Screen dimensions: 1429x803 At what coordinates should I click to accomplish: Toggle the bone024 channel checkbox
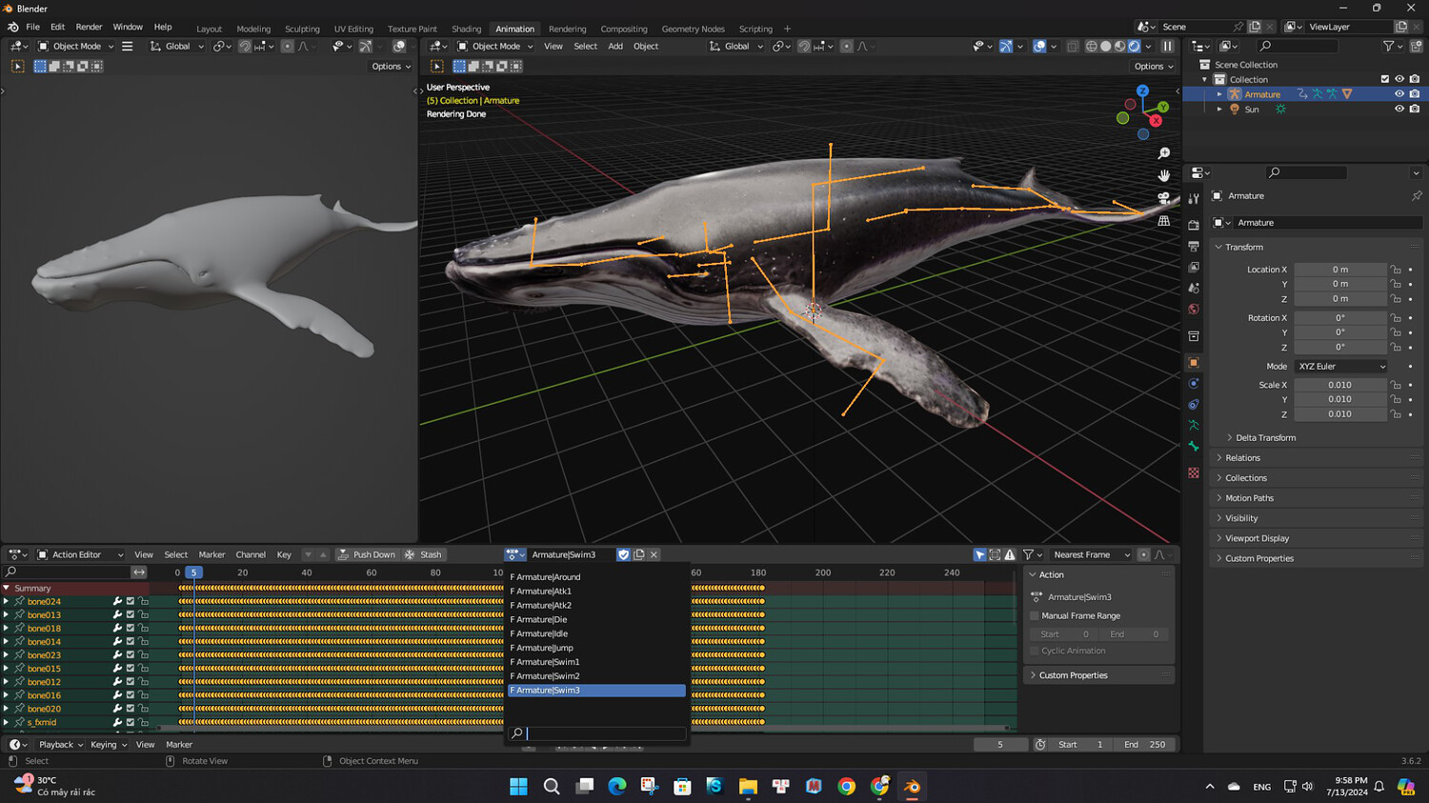click(x=131, y=602)
